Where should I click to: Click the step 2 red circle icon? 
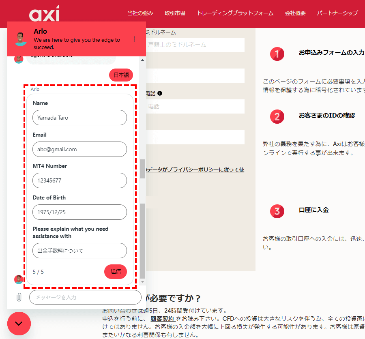click(x=277, y=117)
